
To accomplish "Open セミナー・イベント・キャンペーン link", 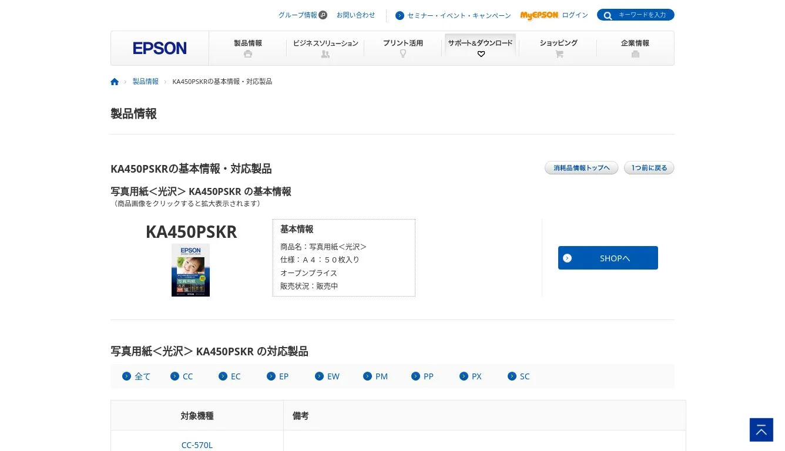I will click(x=459, y=16).
